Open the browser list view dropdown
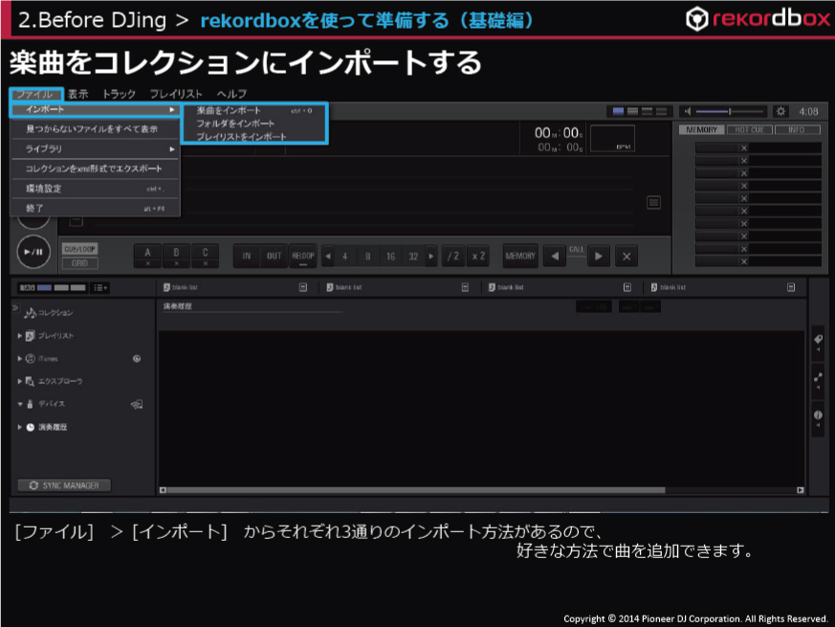Image resolution: width=835 pixels, height=627 pixels. tap(100, 288)
